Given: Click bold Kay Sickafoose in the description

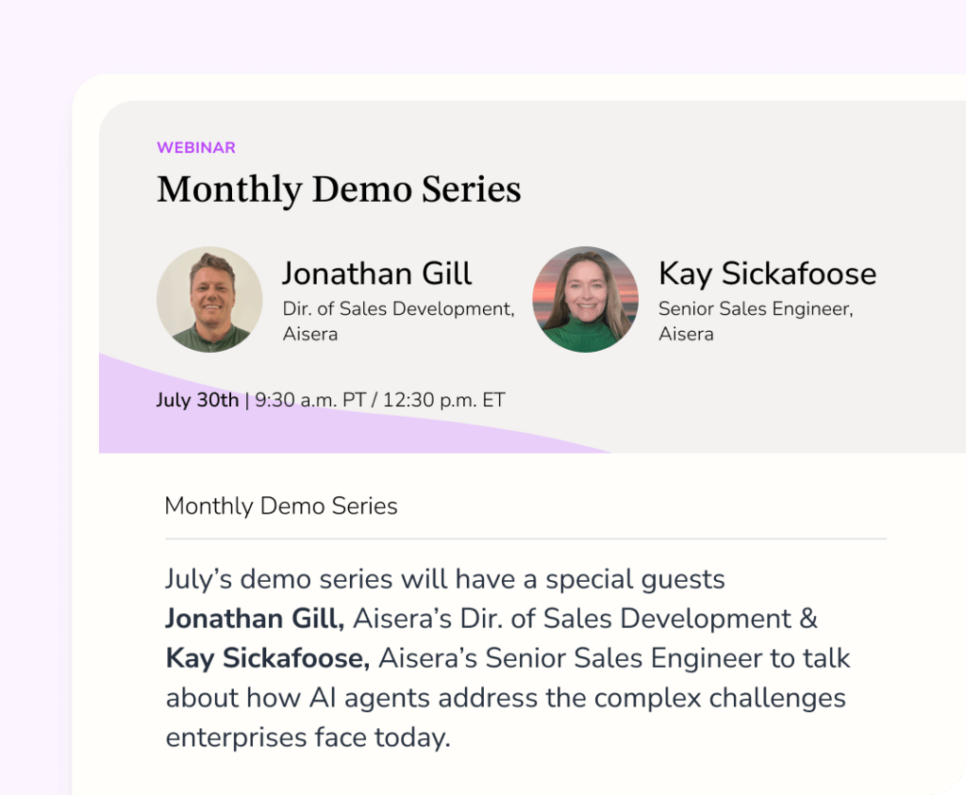Looking at the screenshot, I should 268,658.
